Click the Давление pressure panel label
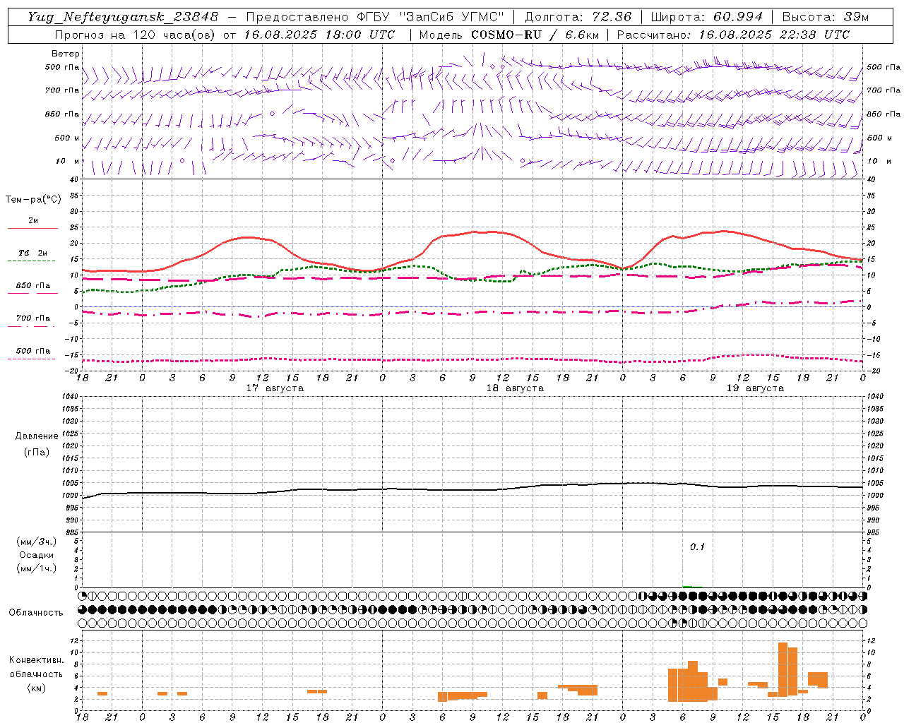904x723 pixels. [37, 436]
